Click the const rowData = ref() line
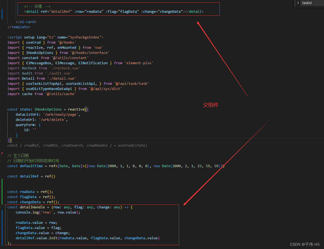 tap(30, 192)
